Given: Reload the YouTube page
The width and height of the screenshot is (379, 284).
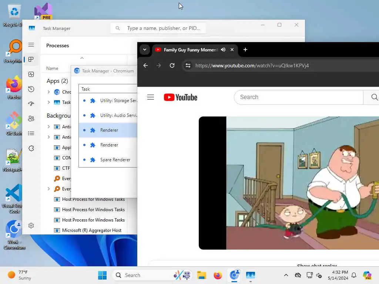Looking at the screenshot, I should (x=172, y=65).
